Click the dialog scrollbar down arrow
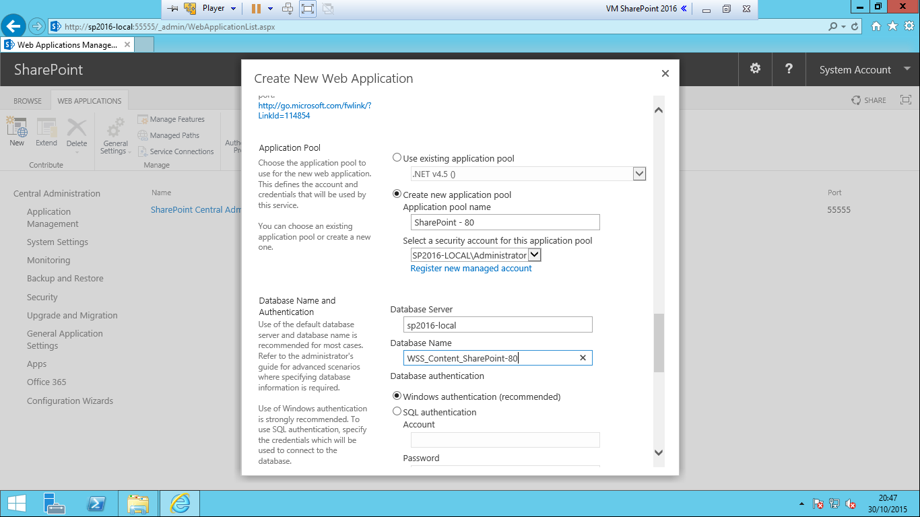Image resolution: width=920 pixels, height=517 pixels. click(659, 452)
